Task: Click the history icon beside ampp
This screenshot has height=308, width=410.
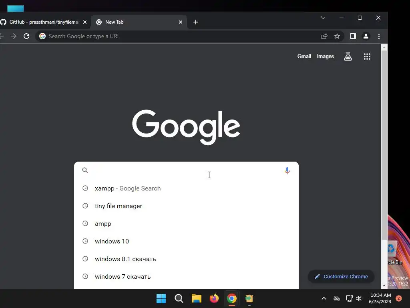Action: click(85, 223)
